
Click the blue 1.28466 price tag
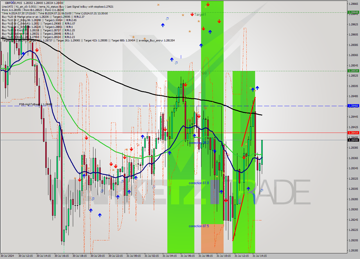click(353, 106)
